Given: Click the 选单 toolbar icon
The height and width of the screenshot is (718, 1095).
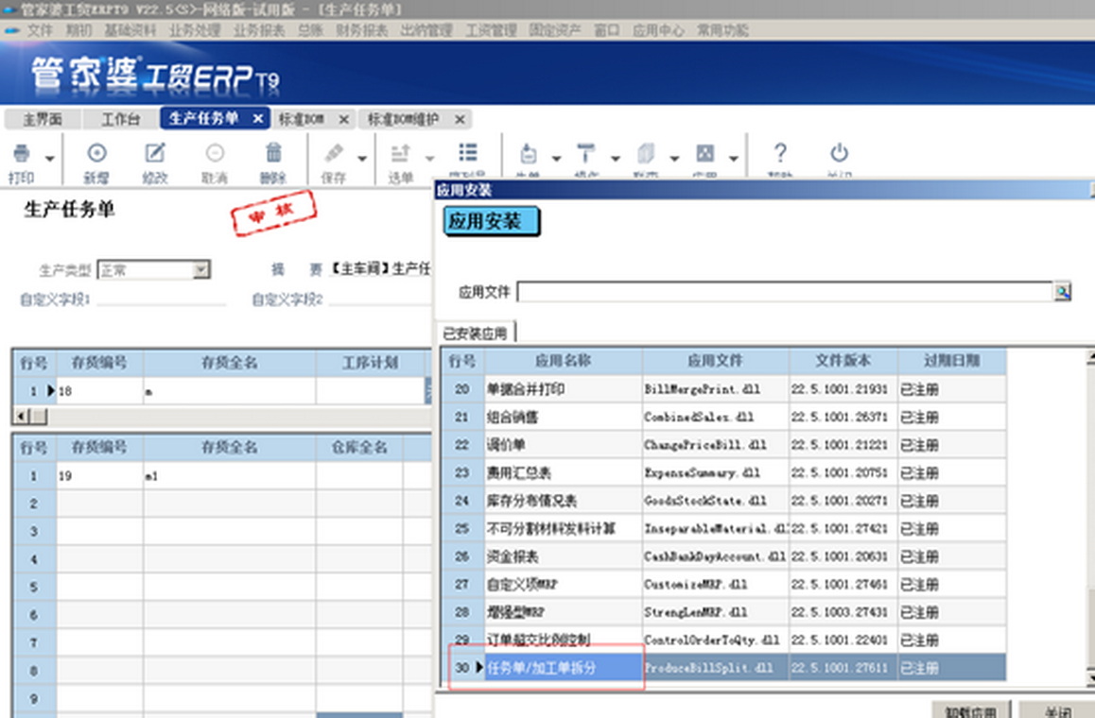Looking at the screenshot, I should [x=401, y=154].
